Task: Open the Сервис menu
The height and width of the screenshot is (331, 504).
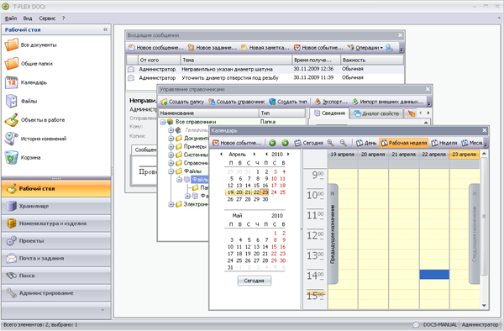Action: 47,18
